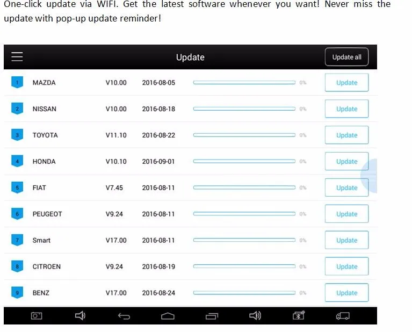
Task: Select the BENZ software name
Action: (x=41, y=293)
